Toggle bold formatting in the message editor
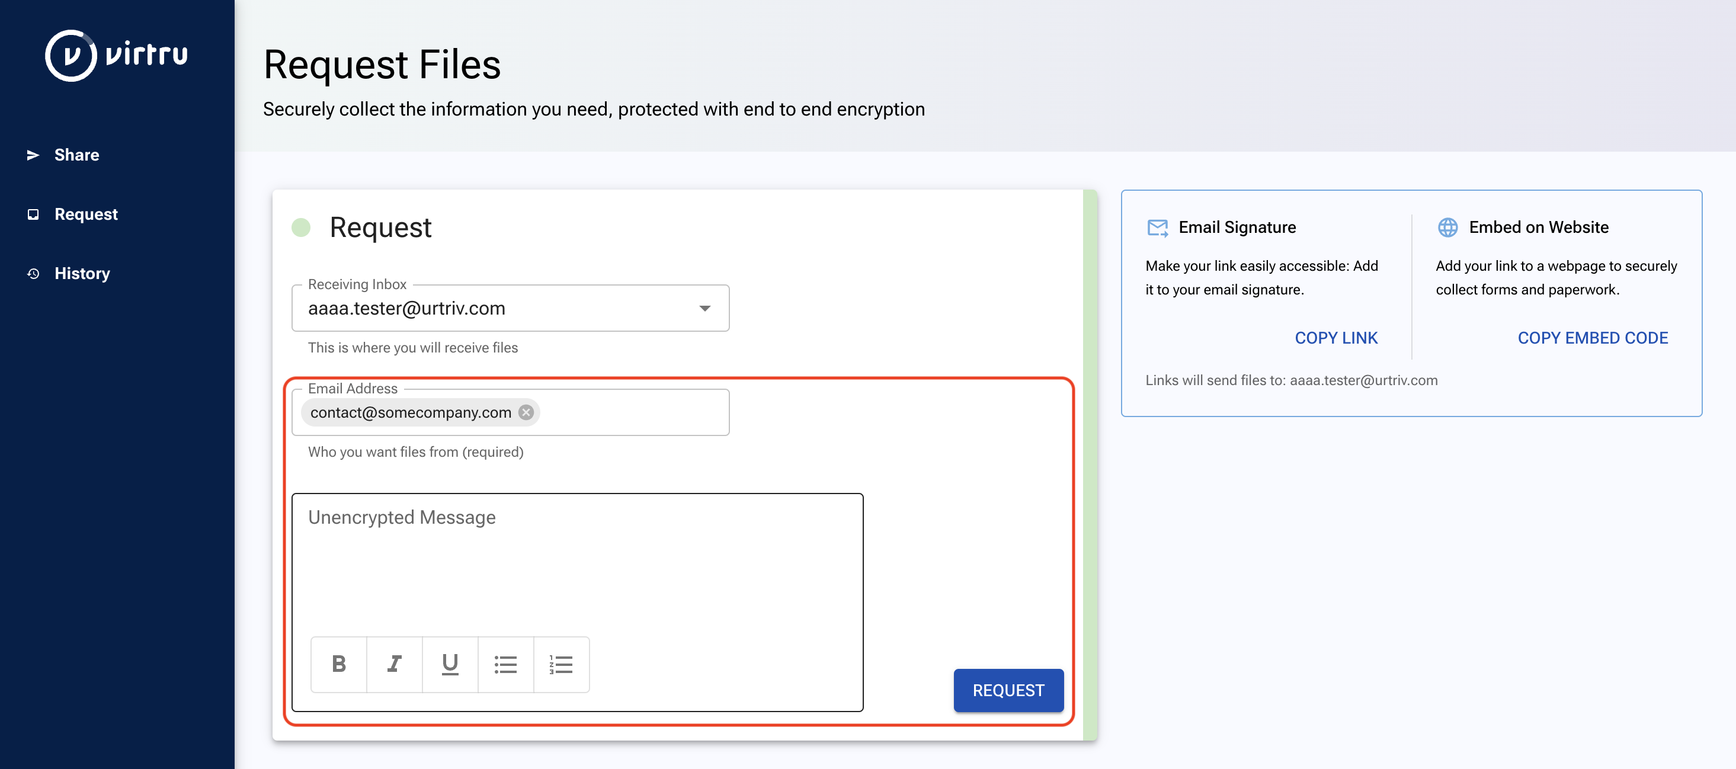1736x769 pixels. pyautogui.click(x=338, y=665)
